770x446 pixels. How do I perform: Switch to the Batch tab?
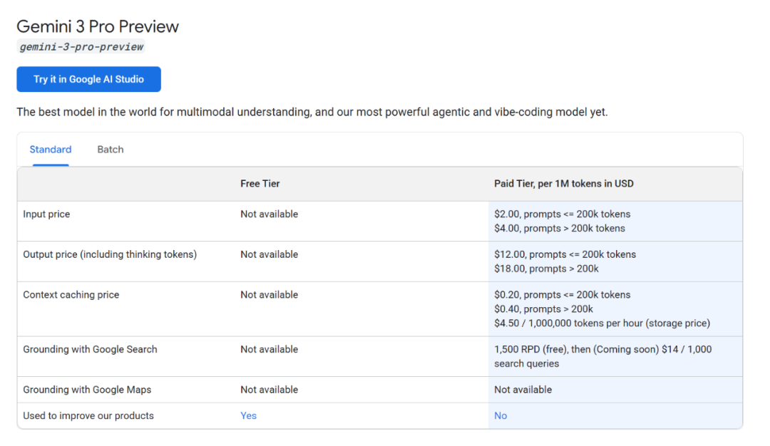pyautogui.click(x=111, y=150)
